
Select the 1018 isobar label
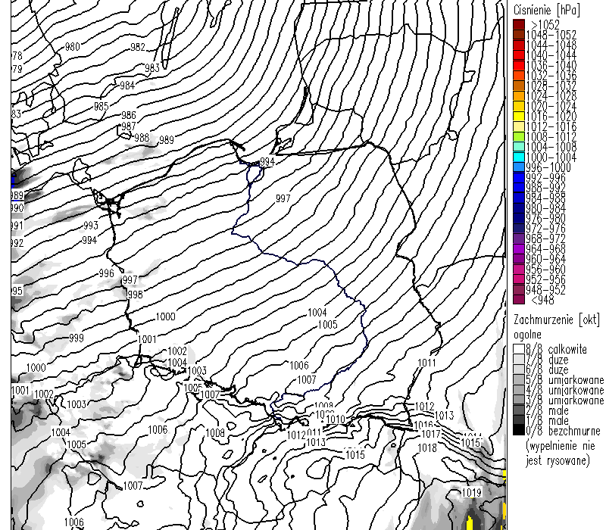[x=427, y=448]
